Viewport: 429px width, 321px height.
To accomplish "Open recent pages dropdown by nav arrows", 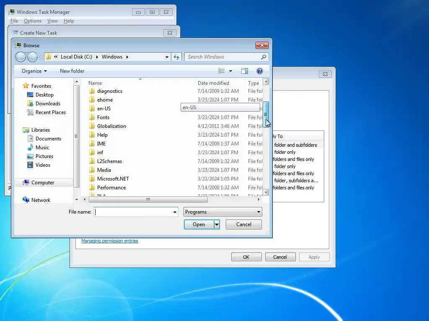I will pos(41,57).
